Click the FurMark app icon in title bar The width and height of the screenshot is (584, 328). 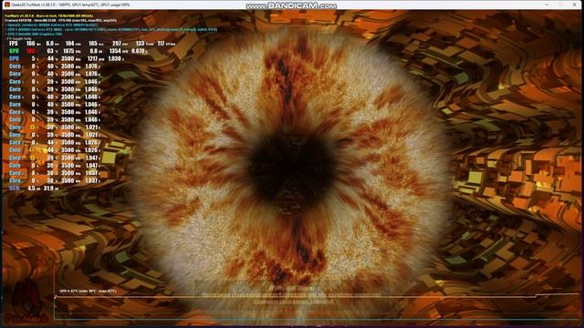click(6, 5)
